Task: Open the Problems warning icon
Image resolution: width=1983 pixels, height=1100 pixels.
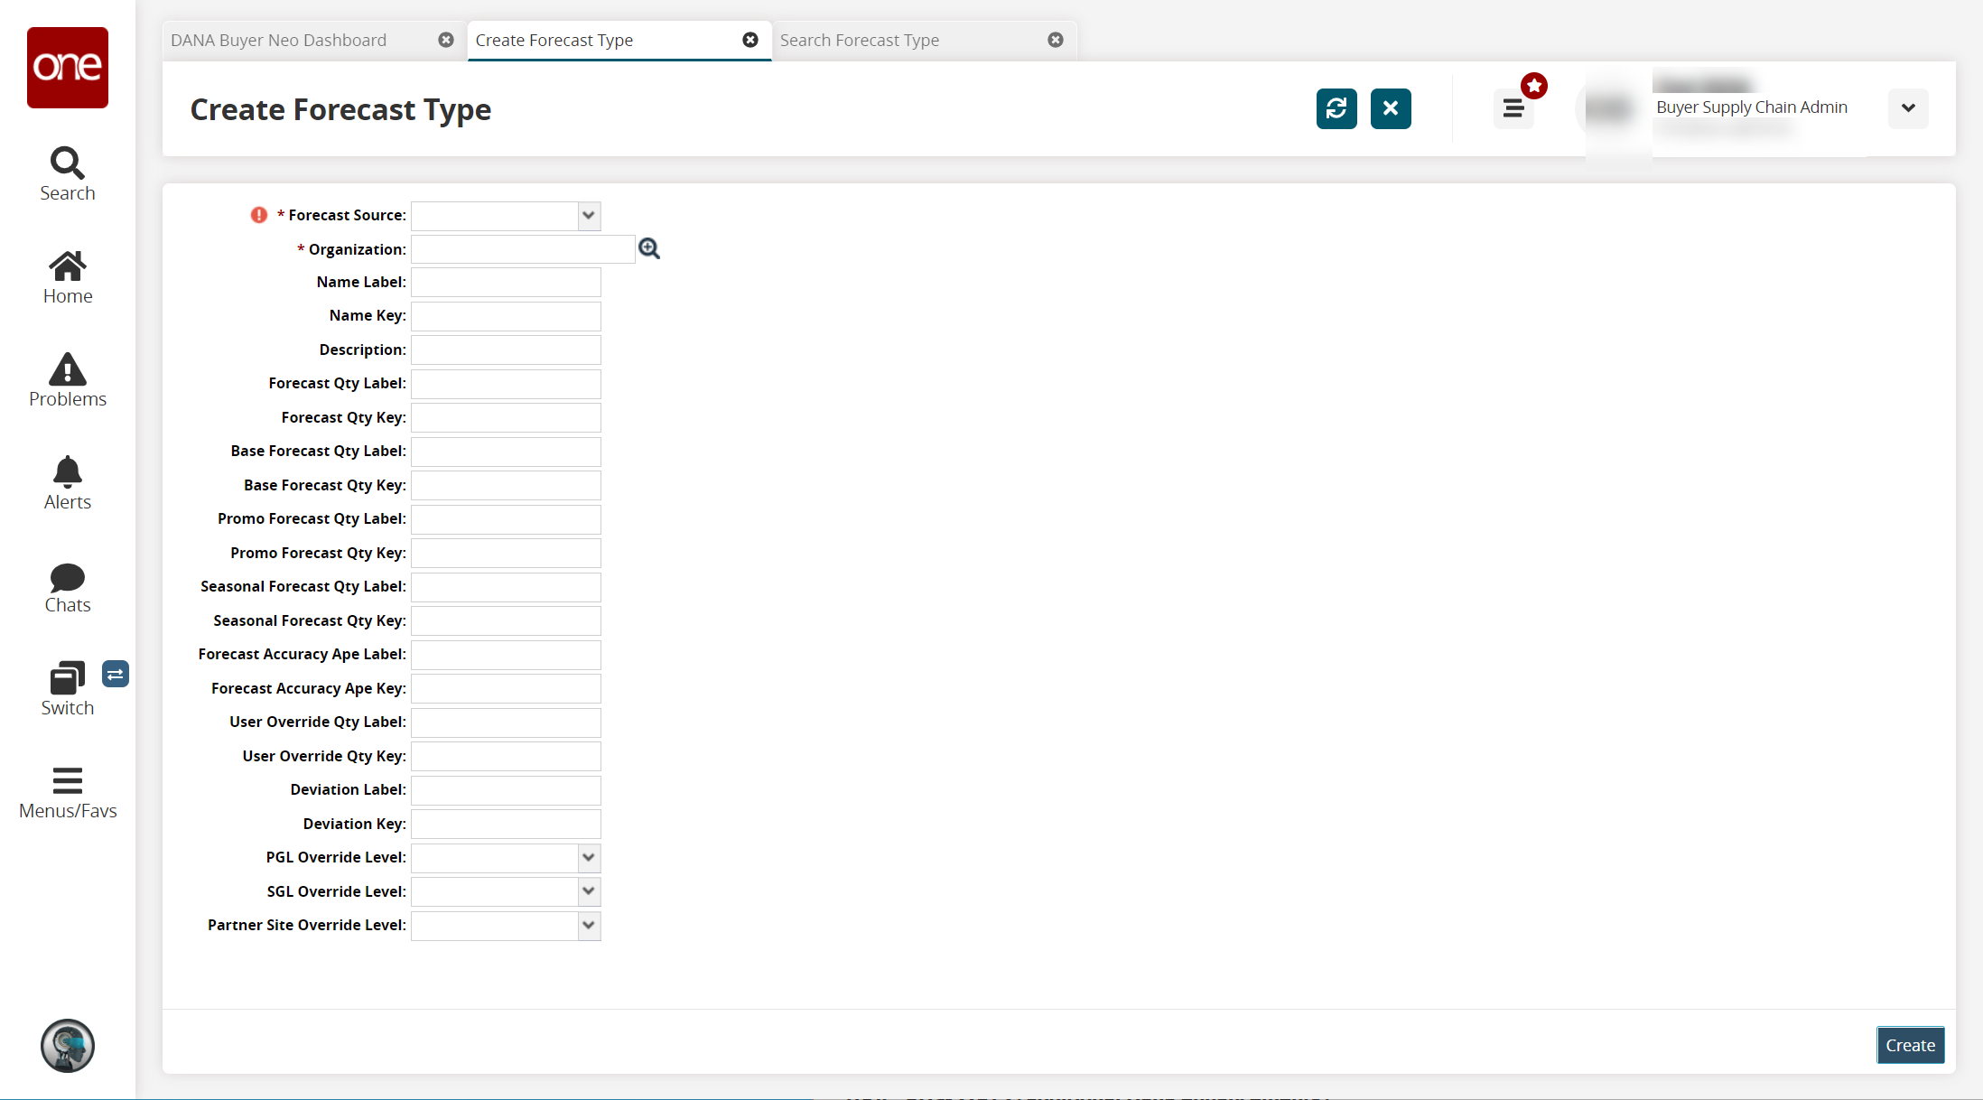Action: click(x=67, y=369)
